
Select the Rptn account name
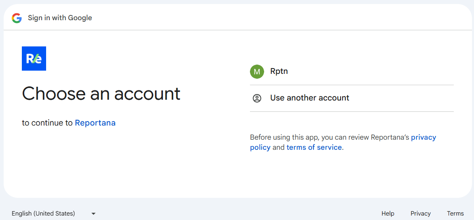(279, 71)
